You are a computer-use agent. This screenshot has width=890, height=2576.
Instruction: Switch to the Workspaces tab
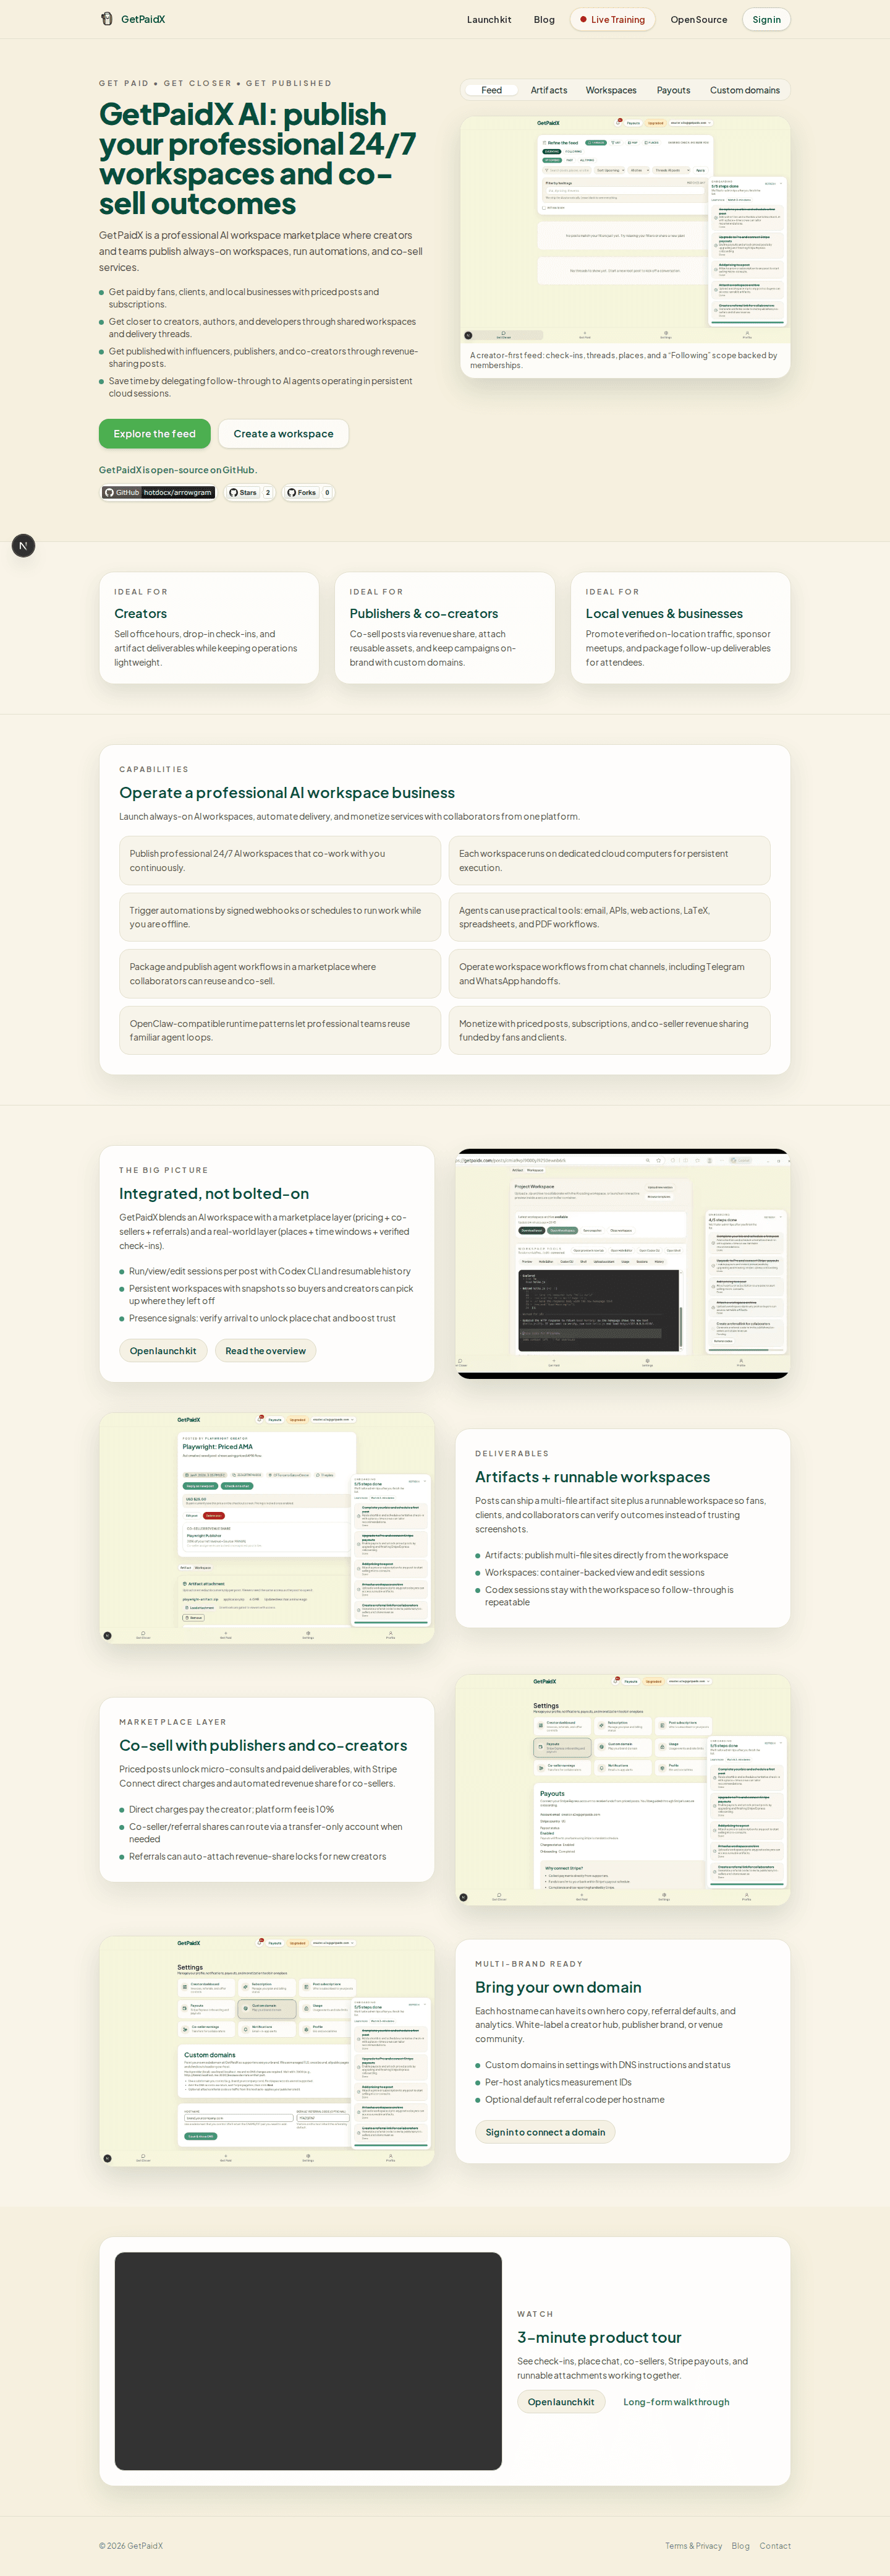(610, 90)
